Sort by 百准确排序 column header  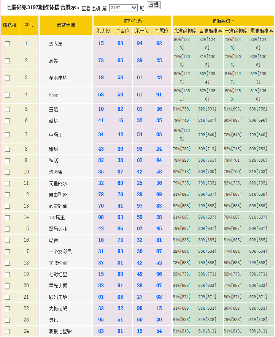(x=210, y=31)
